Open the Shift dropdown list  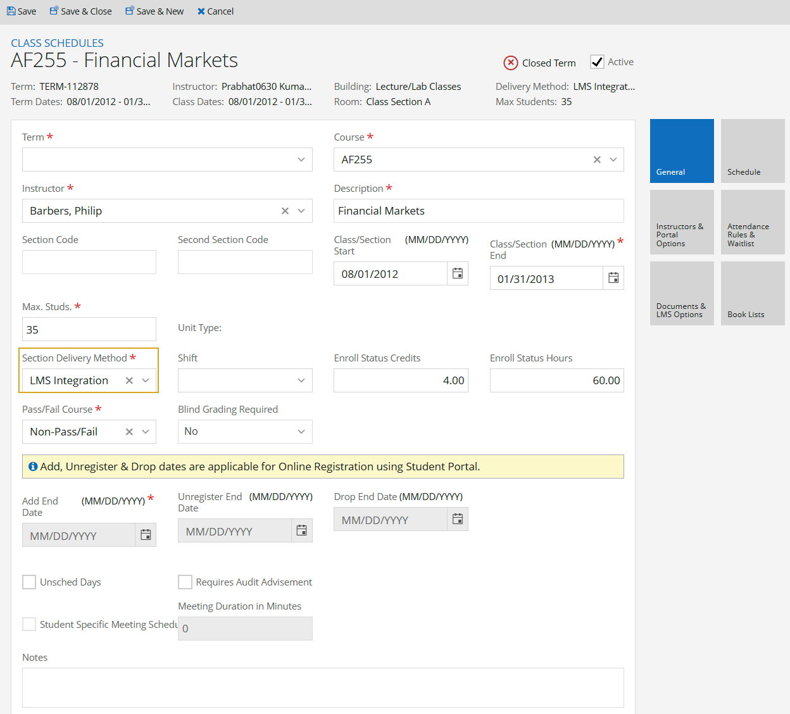301,380
